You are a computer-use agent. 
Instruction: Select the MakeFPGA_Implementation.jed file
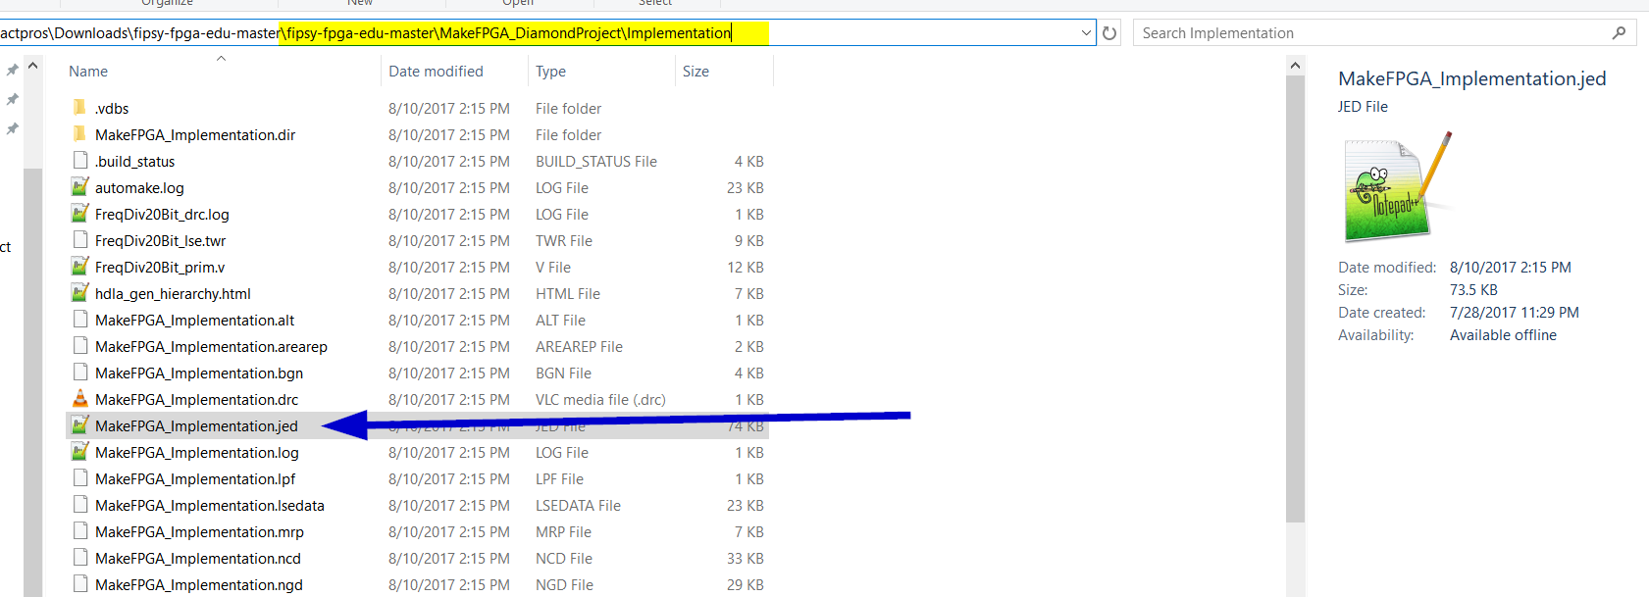(196, 426)
